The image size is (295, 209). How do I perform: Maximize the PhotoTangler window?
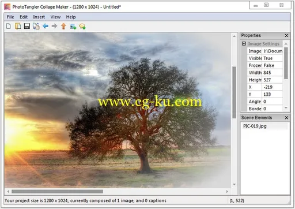click(x=266, y=5)
